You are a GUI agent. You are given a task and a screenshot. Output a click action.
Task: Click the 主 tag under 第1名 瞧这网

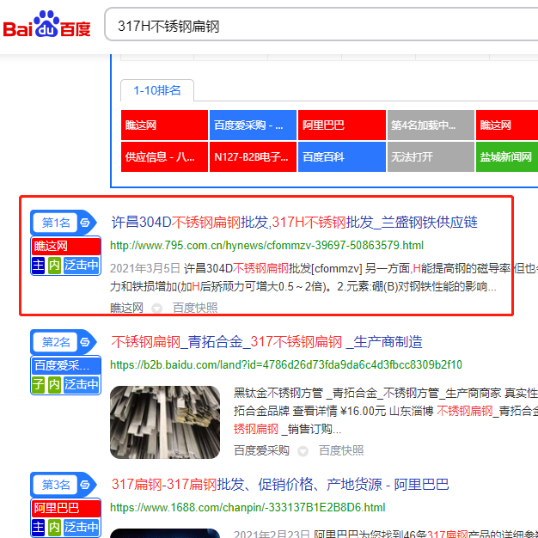click(x=39, y=266)
